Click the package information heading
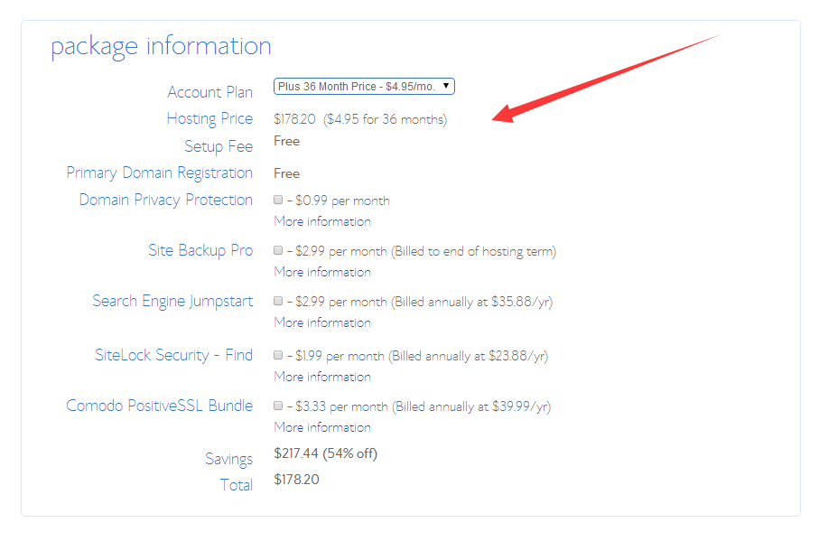Viewport: 819px width, 560px height. pos(161,46)
